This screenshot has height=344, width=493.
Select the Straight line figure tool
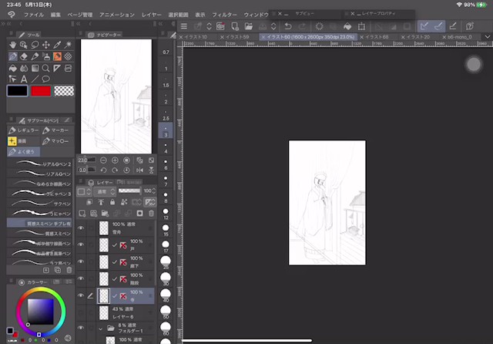35,79
